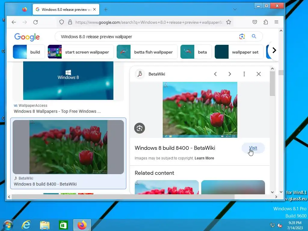Select the Windows 8.0 release preview tab

pos(66,9)
